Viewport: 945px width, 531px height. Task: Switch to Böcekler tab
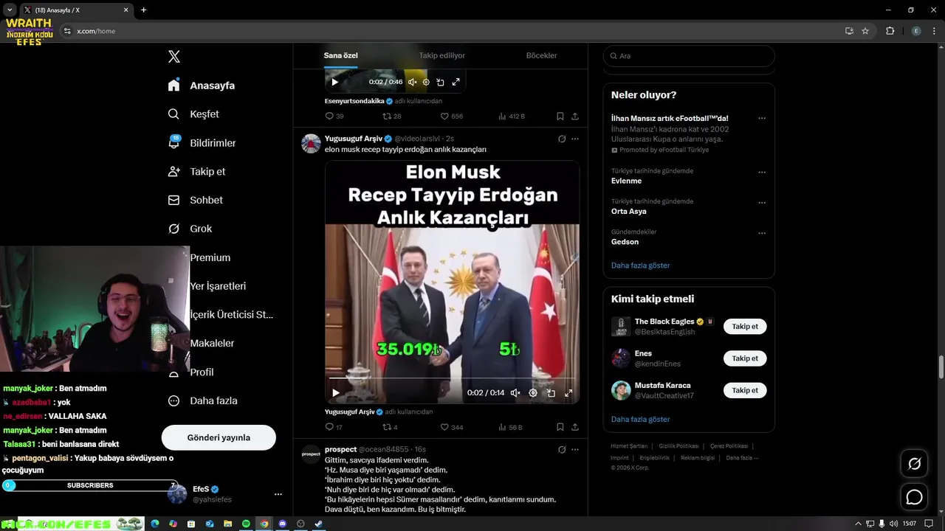pyautogui.click(x=541, y=56)
